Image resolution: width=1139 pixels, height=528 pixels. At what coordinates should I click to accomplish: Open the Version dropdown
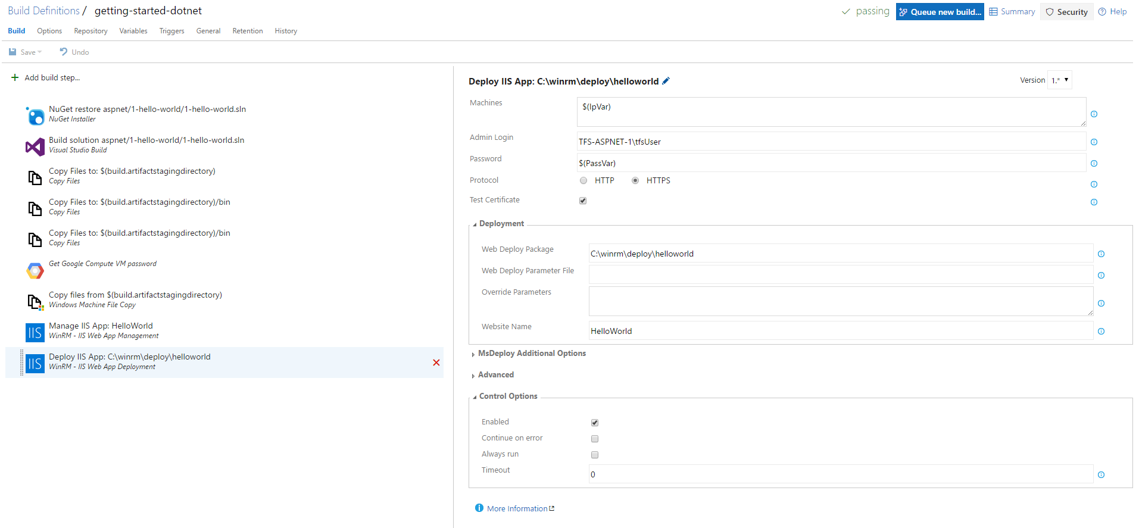tap(1060, 80)
